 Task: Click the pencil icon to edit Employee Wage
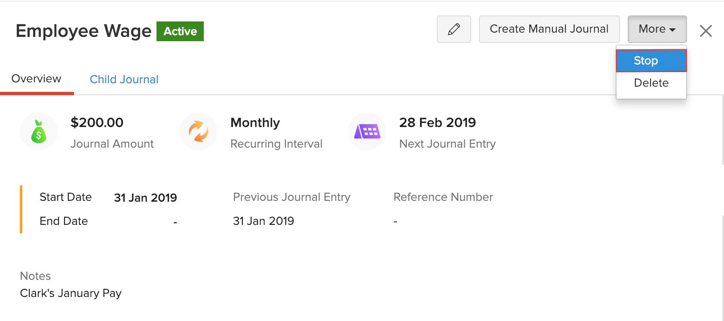pos(454,29)
